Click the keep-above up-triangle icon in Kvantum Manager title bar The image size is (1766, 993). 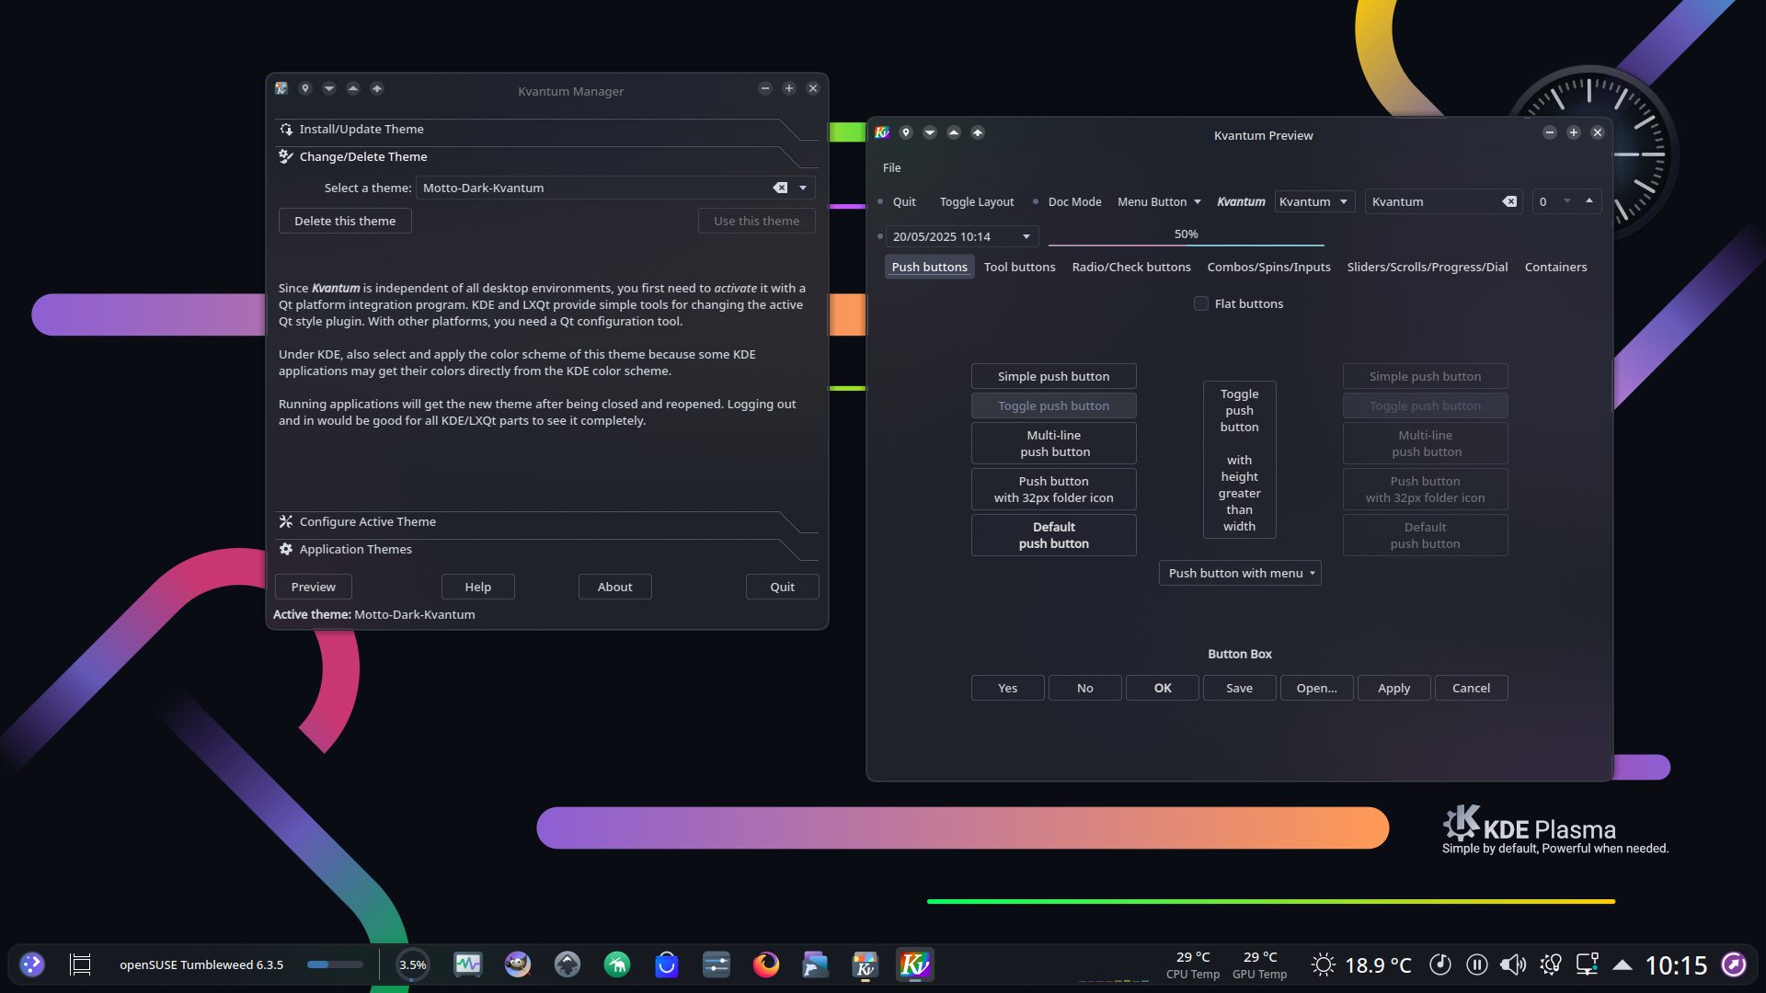coord(353,88)
